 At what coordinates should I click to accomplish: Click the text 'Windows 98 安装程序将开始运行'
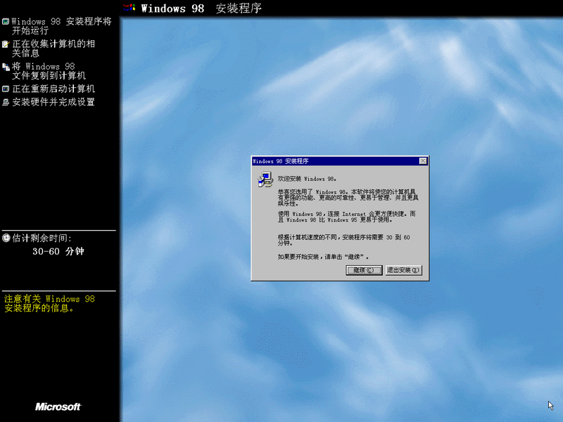click(x=62, y=26)
